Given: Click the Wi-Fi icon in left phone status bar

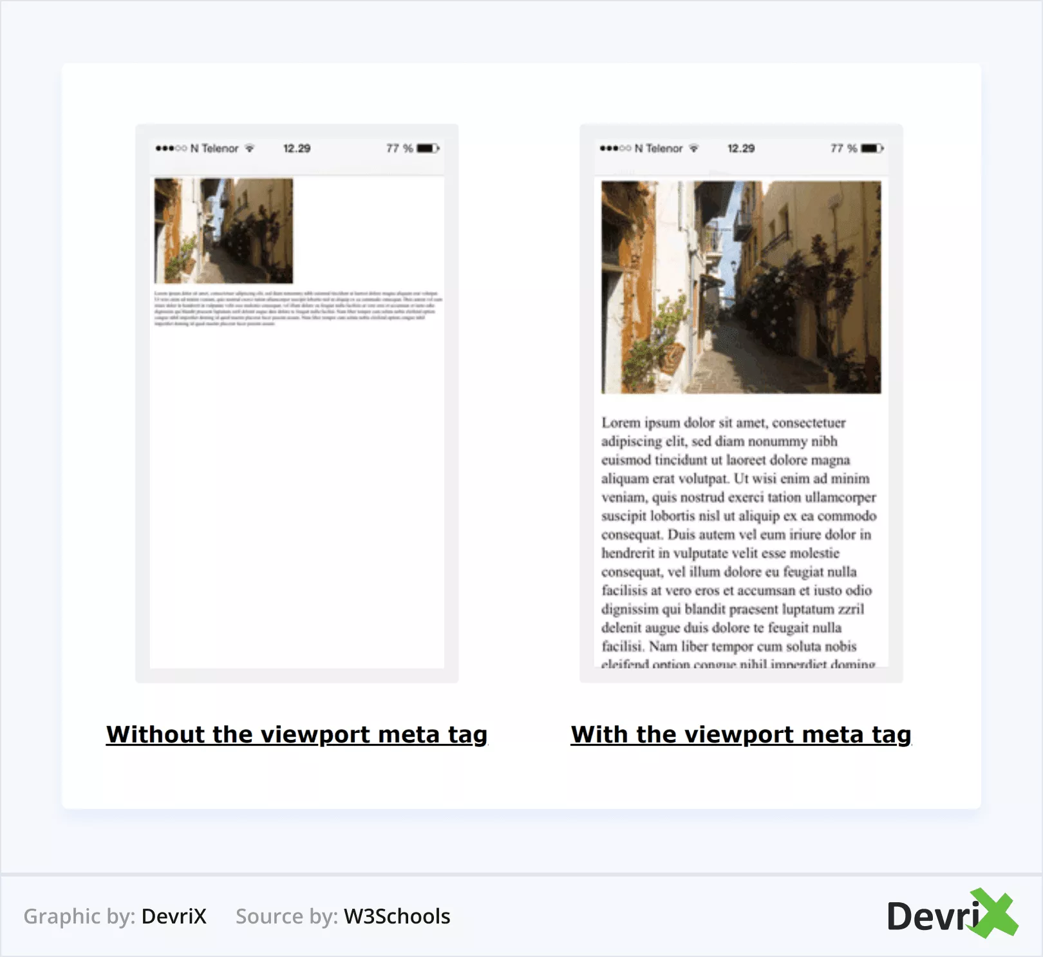Looking at the screenshot, I should pyautogui.click(x=249, y=148).
